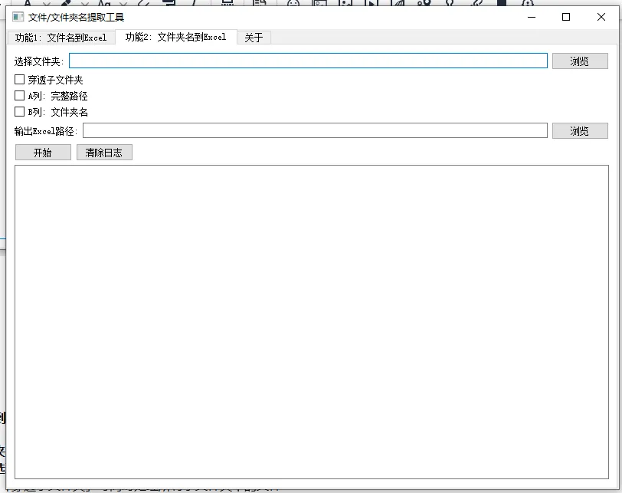Click into the 输出Excel路径 input field
Screen dimensions: 622x493
[x=315, y=130]
